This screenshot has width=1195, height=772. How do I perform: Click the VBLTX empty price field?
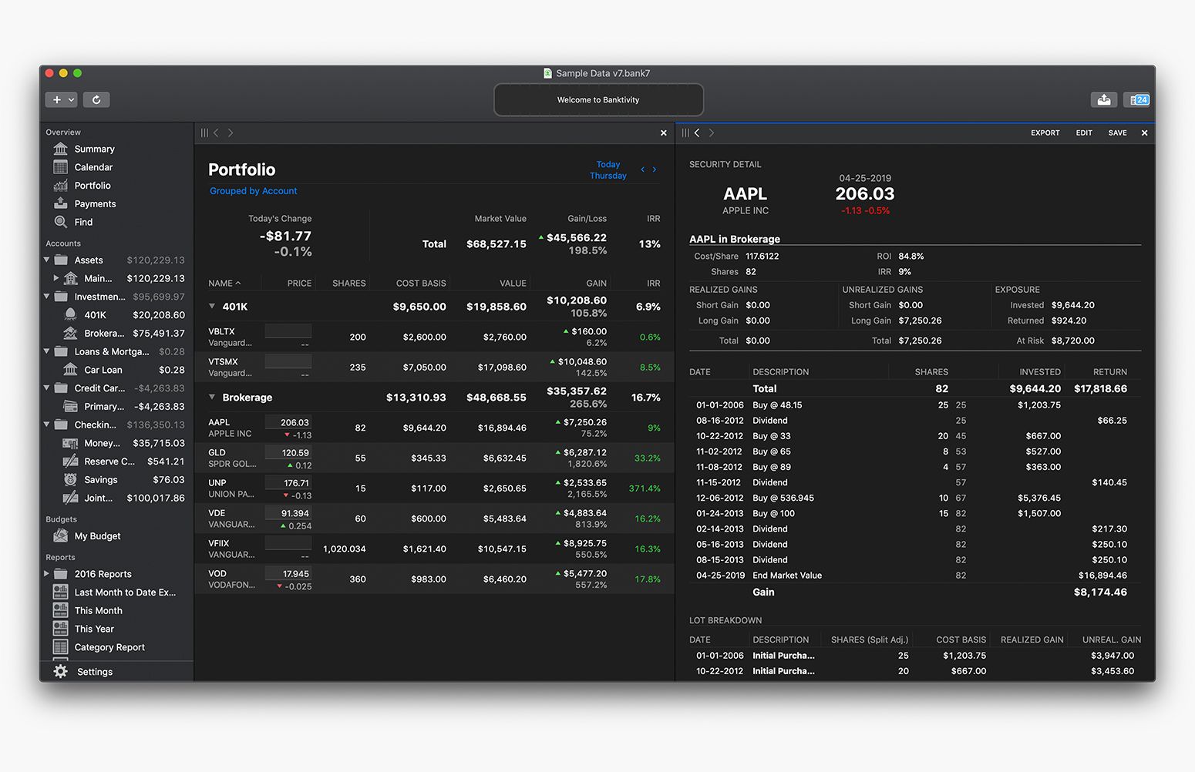click(x=288, y=331)
